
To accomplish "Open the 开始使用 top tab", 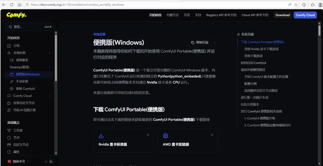I will (155, 15).
